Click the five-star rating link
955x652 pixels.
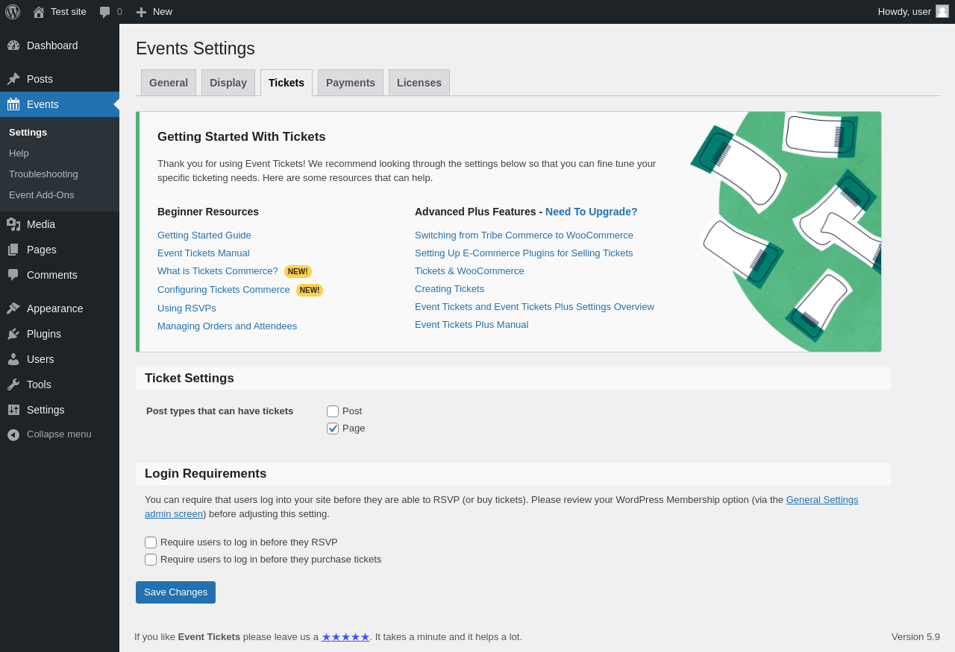point(345,637)
